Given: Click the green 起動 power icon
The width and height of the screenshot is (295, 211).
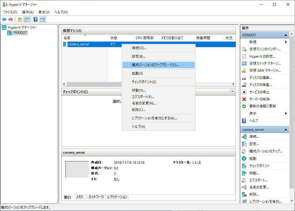Looking at the screenshot, I should [x=244, y=158].
